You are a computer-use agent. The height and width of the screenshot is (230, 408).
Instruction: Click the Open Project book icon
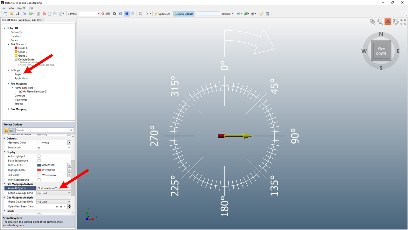(x=11, y=14)
